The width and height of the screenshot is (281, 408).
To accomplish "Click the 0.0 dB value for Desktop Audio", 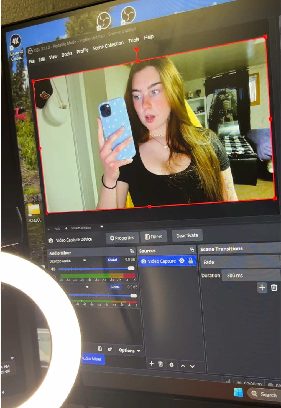I will point(130,260).
